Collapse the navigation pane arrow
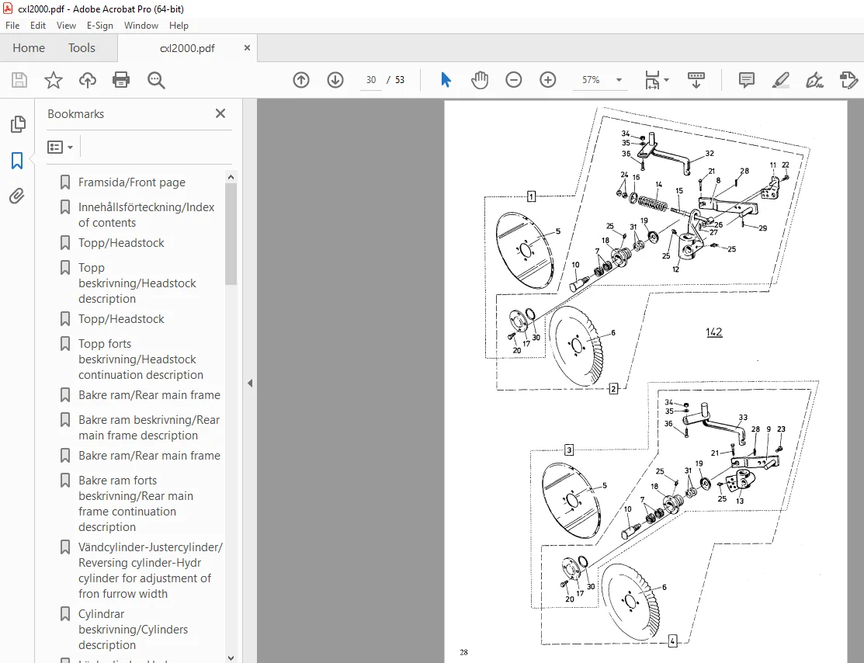 point(250,383)
